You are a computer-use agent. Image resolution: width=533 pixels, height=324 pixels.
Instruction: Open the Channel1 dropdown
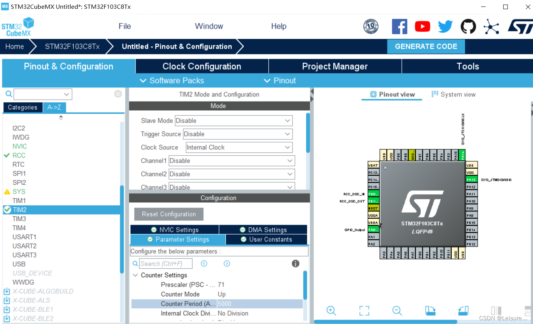tap(232, 161)
